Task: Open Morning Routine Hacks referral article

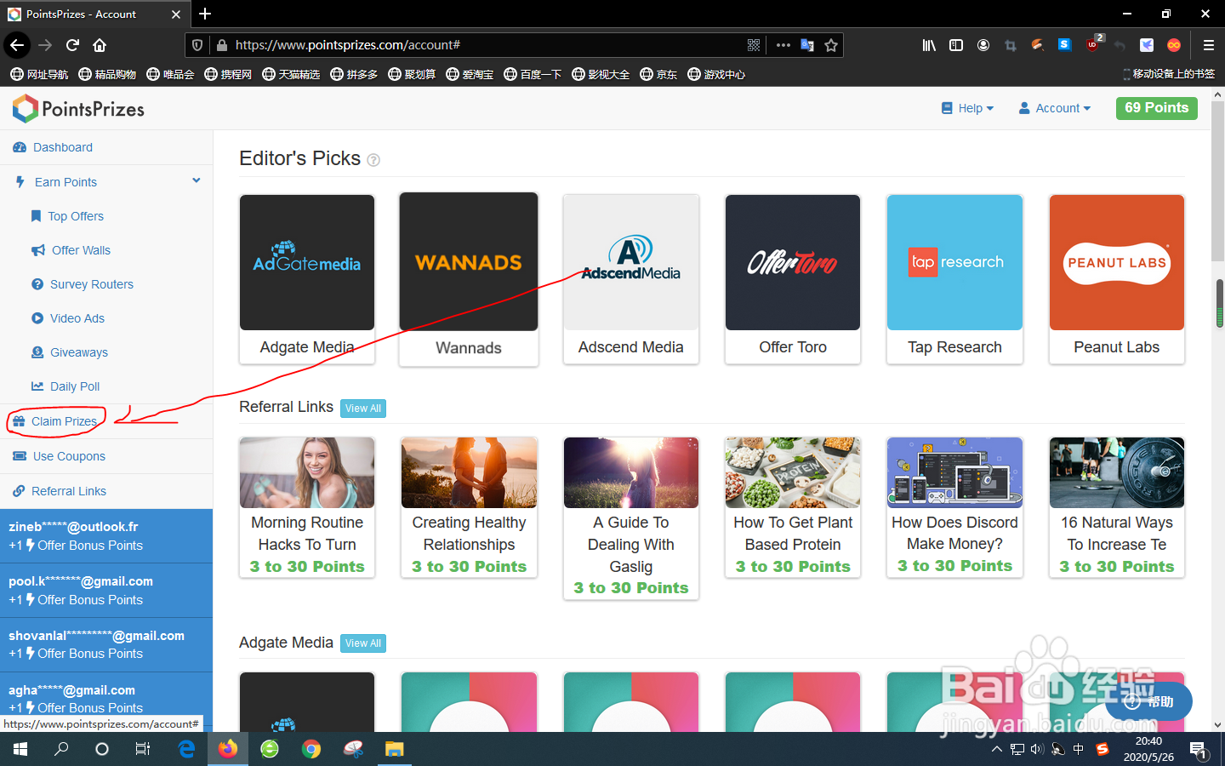Action: 307,508
